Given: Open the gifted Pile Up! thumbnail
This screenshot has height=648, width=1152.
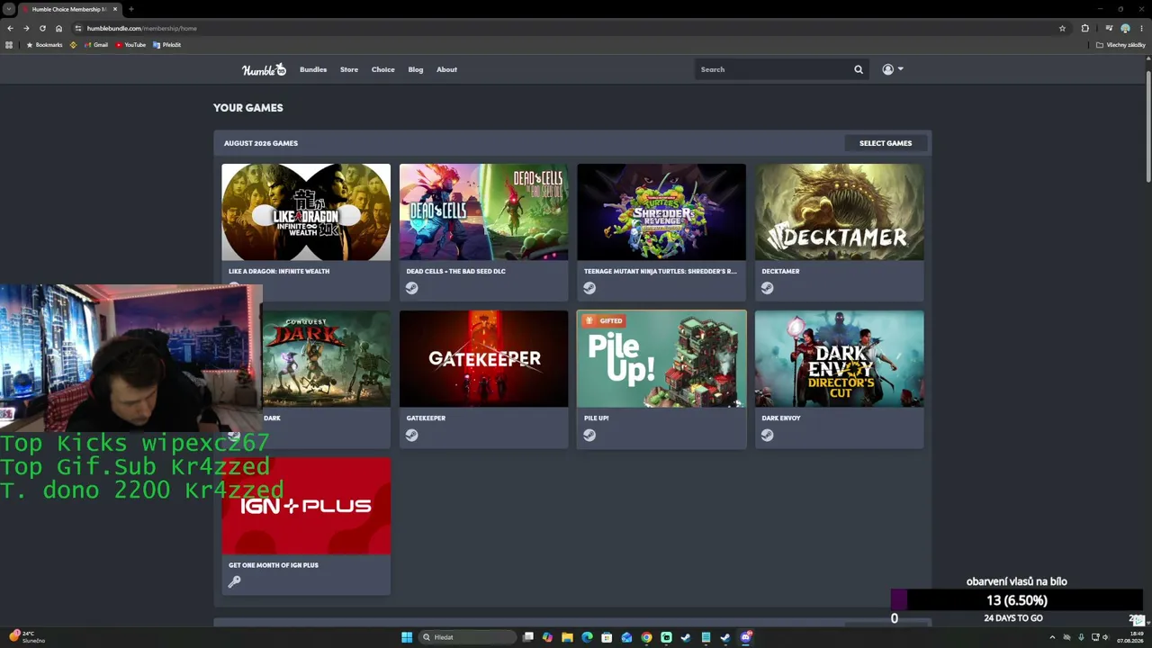Looking at the screenshot, I should [x=661, y=359].
